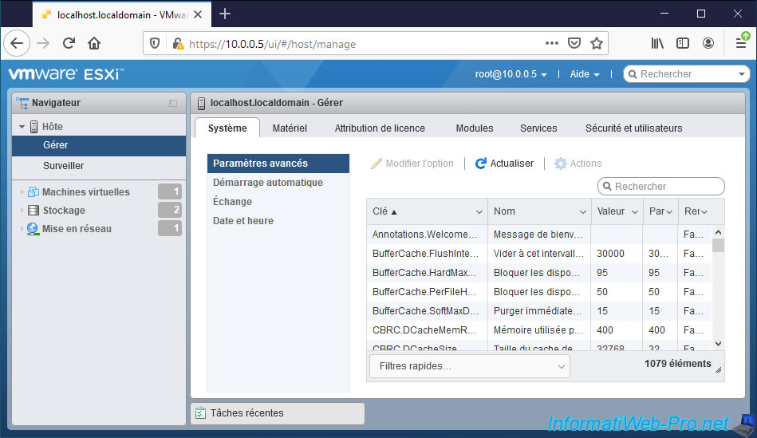Click the advanced settings Rechercher search field
The height and width of the screenshot is (438, 757).
click(666, 187)
